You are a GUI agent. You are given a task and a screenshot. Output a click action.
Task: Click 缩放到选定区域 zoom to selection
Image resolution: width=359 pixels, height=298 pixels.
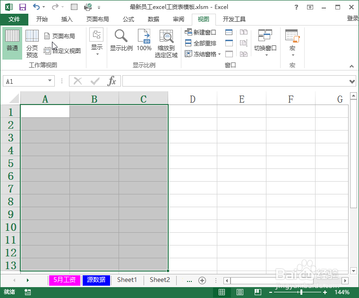[166, 44]
